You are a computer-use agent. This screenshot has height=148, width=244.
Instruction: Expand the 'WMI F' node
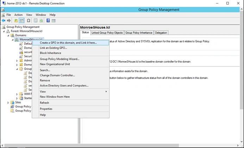click(x=17, y=94)
